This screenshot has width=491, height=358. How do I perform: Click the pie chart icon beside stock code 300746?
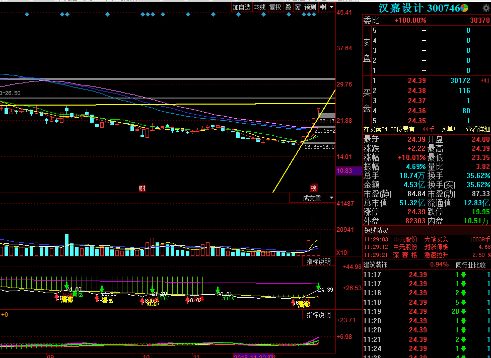pos(464,8)
